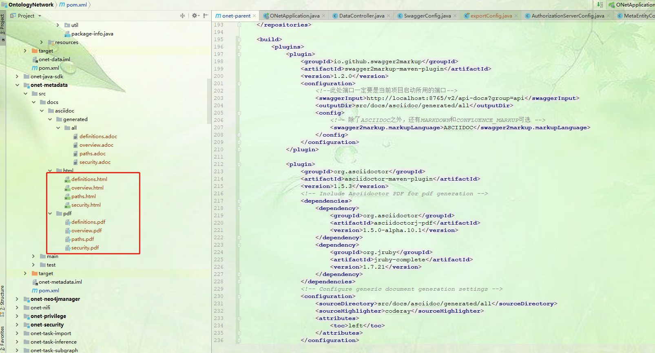Collapse the onet-metadata module
This screenshot has height=353, width=655.
(17, 85)
